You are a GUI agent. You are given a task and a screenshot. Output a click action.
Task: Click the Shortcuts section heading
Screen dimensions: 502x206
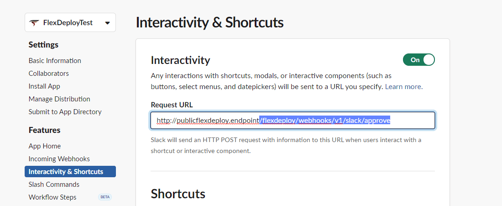pos(178,194)
